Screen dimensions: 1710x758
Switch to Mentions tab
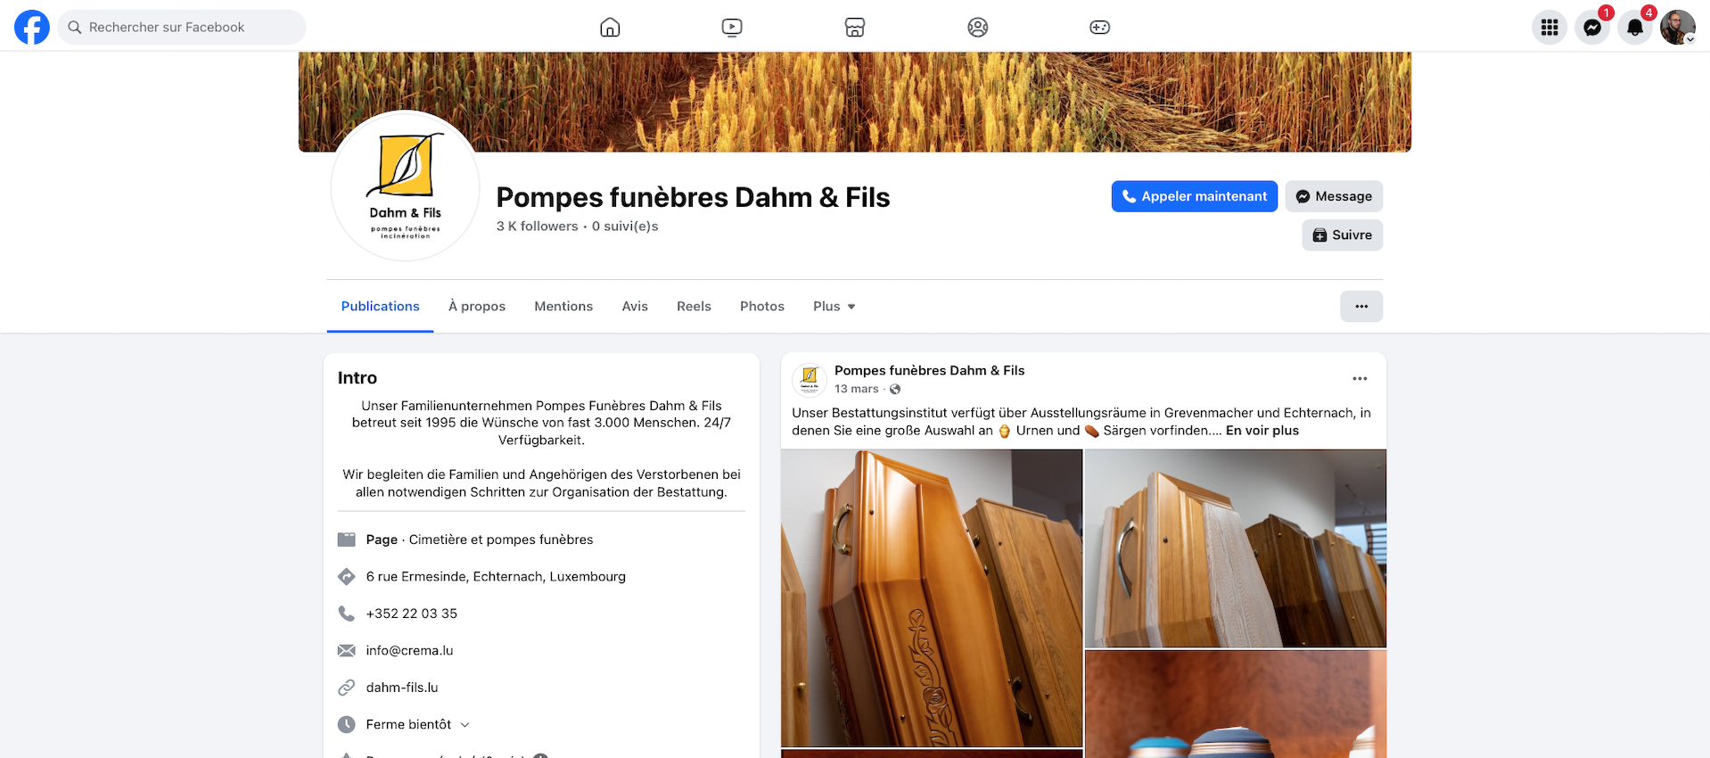click(x=563, y=306)
